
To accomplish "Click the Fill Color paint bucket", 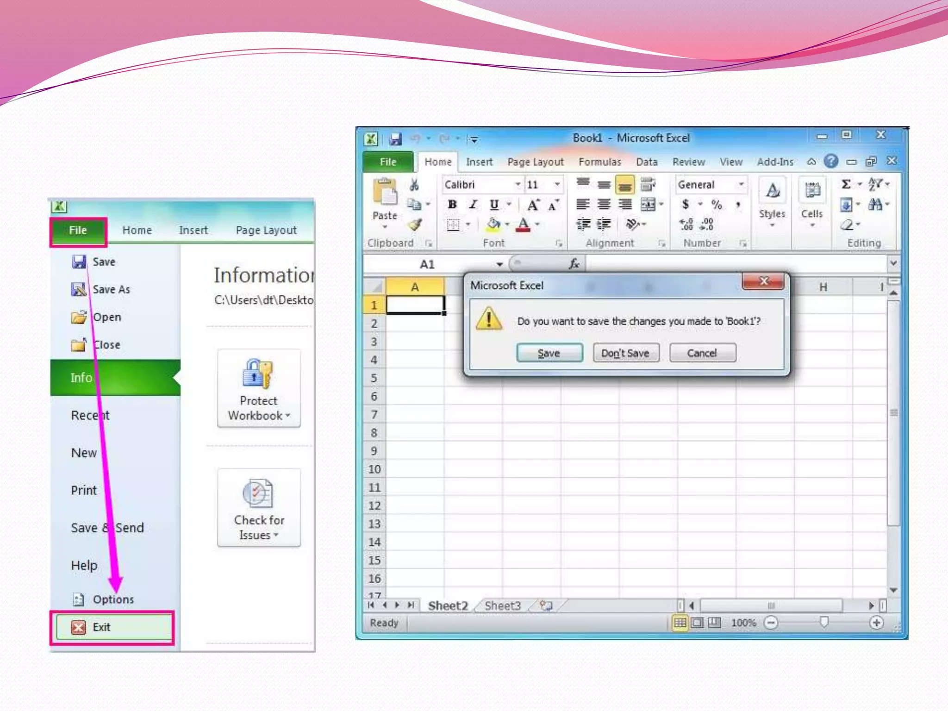I will 493,225.
